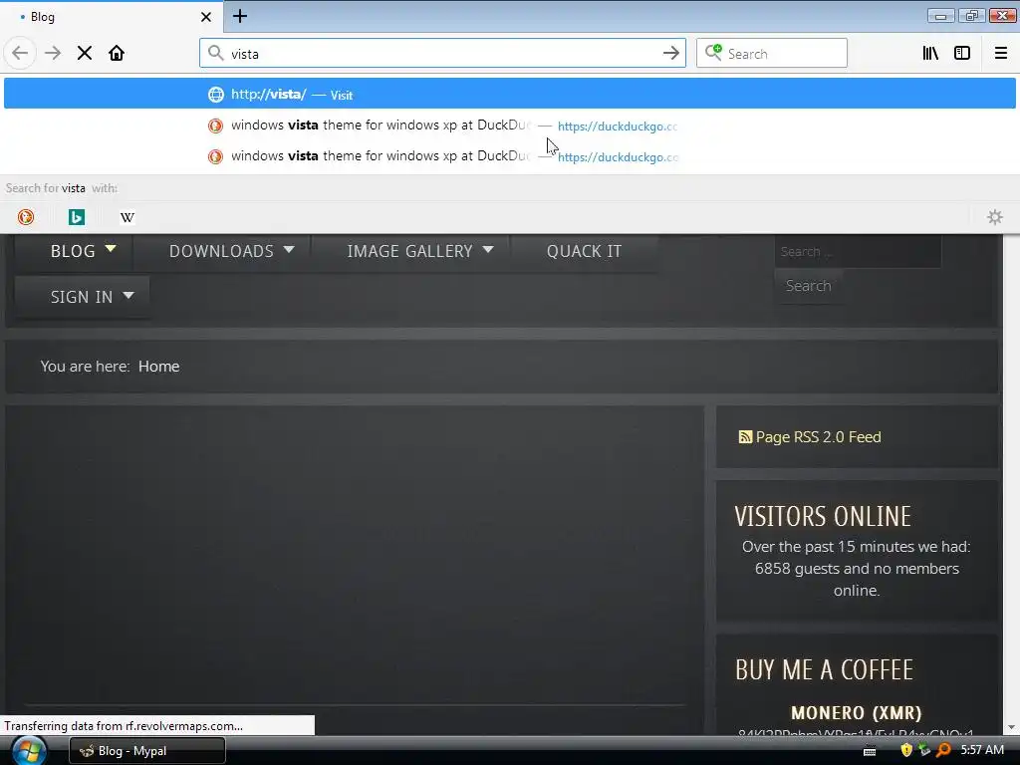Open the Windows Start orb
The width and height of the screenshot is (1020, 765).
[x=29, y=751]
